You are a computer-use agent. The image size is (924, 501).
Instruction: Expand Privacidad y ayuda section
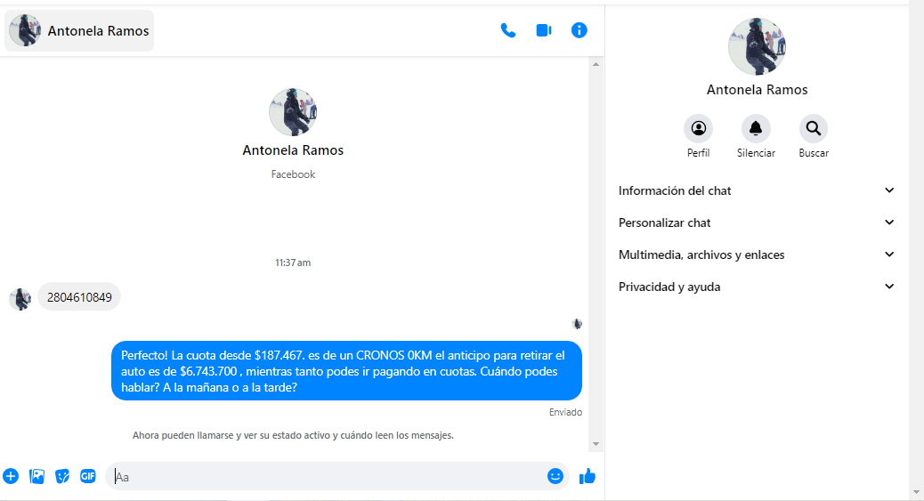(757, 287)
